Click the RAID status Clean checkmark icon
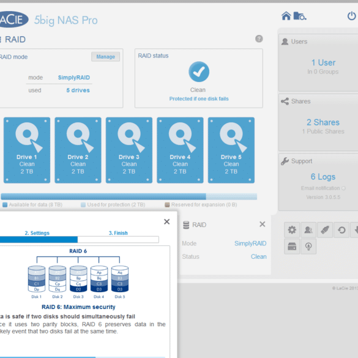 [199, 72]
